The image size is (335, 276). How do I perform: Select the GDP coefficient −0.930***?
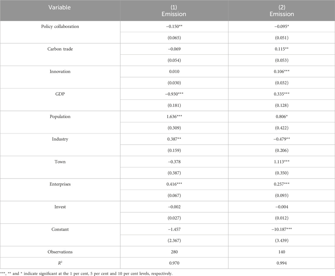(x=174, y=94)
